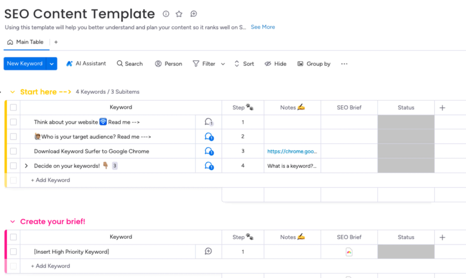Open conversation for Download Keyword Surfer row
This screenshot has height=278, width=466.
(209, 151)
